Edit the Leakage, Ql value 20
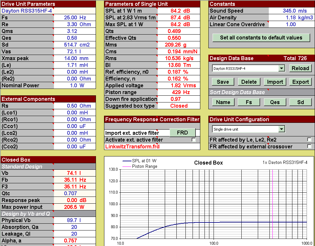 click(75, 234)
